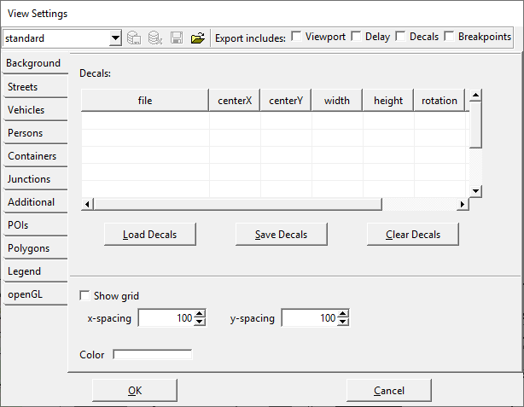Toggle the Viewport export checkbox

point(296,37)
